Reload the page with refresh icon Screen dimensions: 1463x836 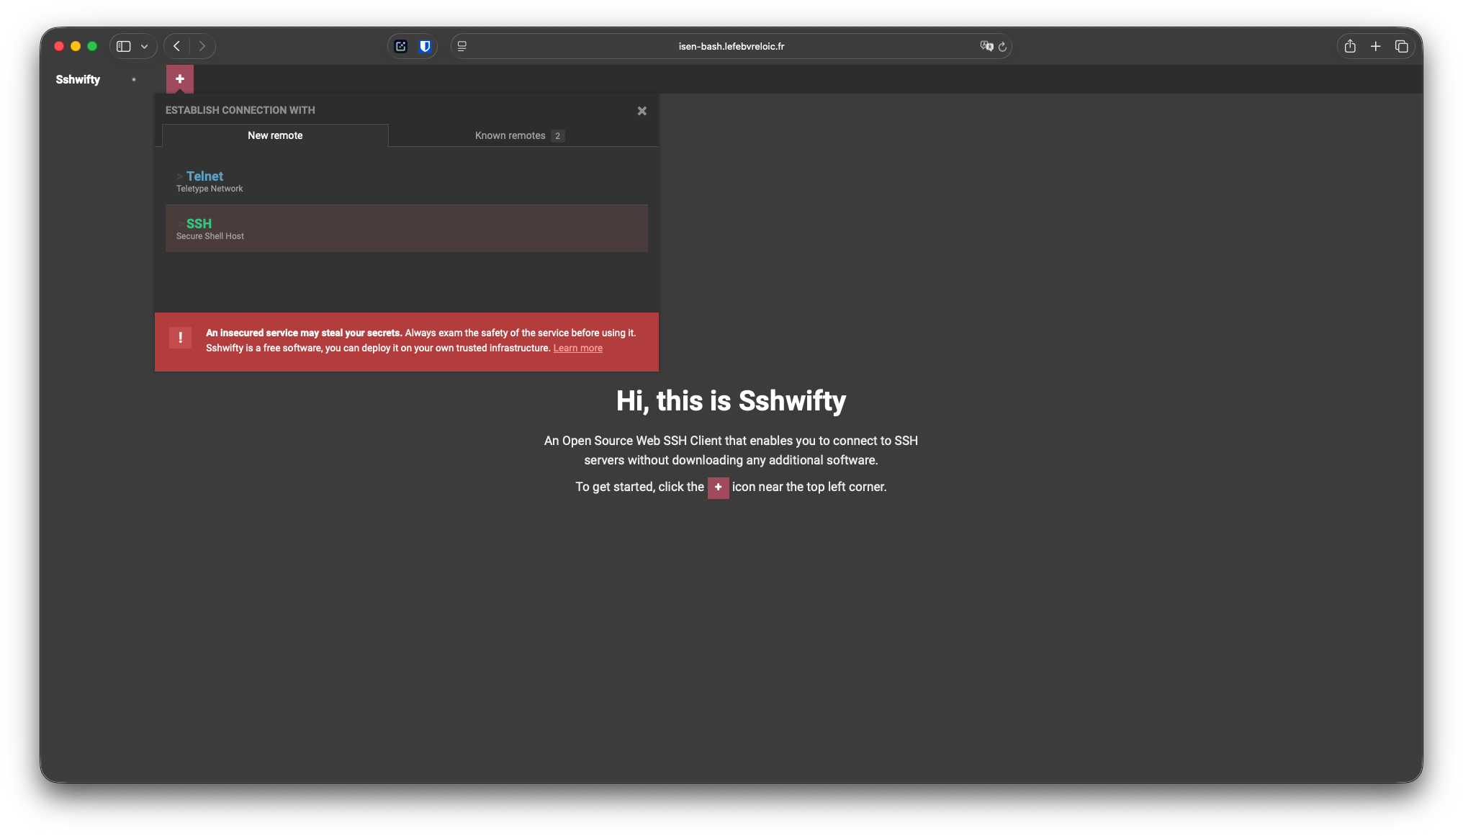click(1002, 47)
